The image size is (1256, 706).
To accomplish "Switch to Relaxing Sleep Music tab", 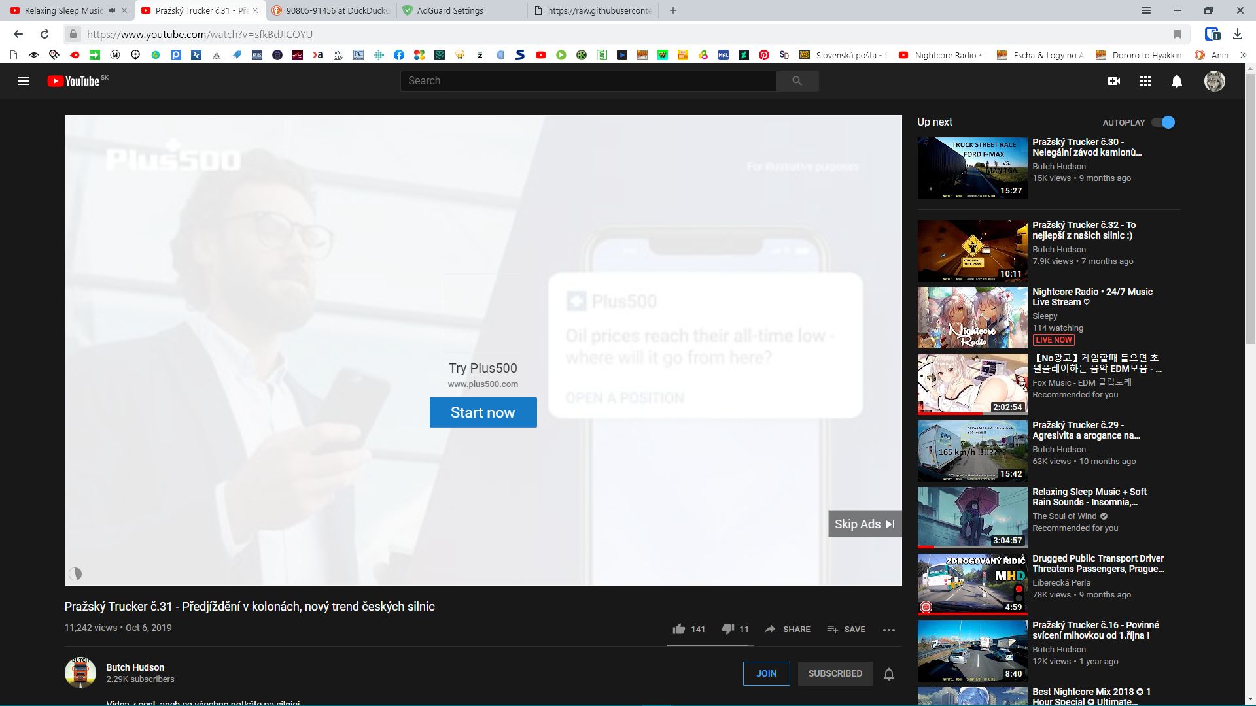I will click(64, 10).
